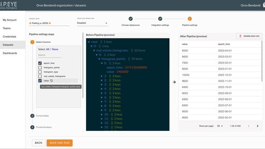Expand item 10 in histogram_points

click(x=102, y=114)
